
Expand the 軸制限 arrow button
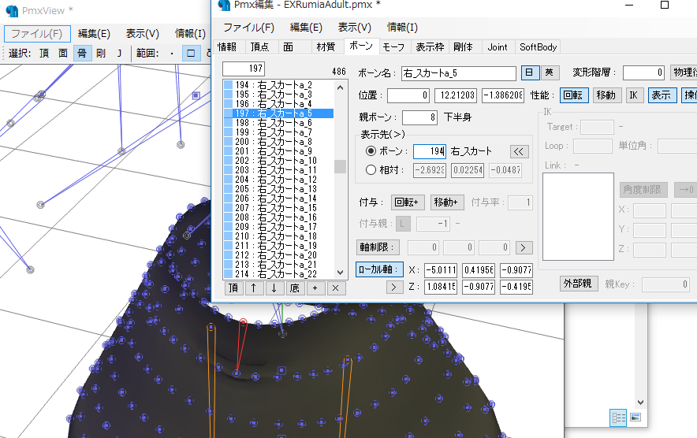pos(524,247)
